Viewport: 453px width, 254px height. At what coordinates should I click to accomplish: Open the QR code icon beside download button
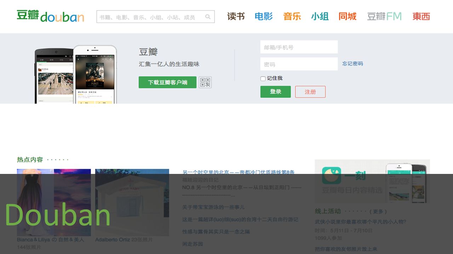pos(205,82)
